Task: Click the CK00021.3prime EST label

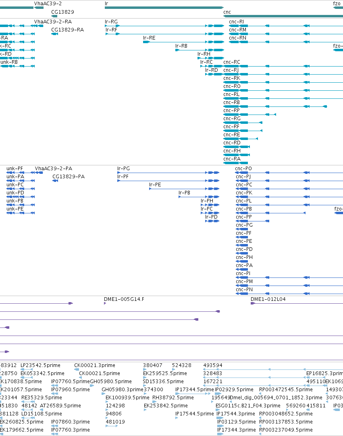Action: point(94,365)
